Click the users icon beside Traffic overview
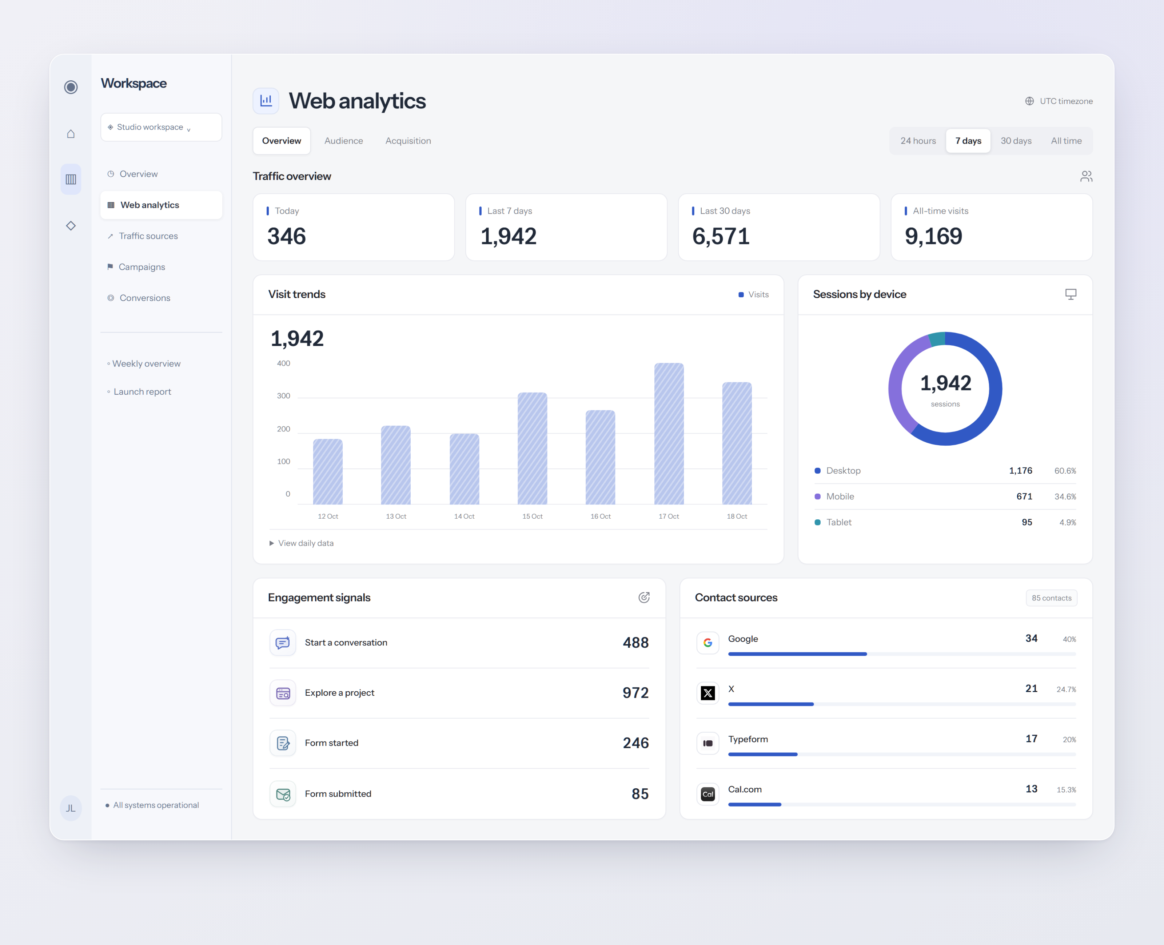Image resolution: width=1164 pixels, height=945 pixels. pos(1086,176)
